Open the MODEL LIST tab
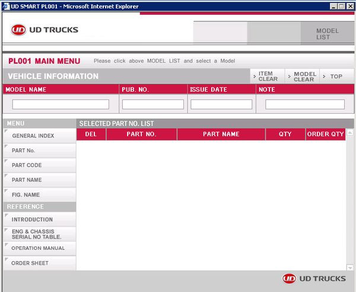 327,34
